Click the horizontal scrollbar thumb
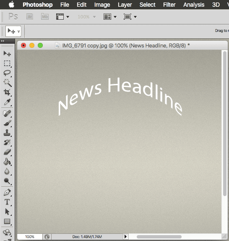The image size is (229, 241). (x=159, y=237)
